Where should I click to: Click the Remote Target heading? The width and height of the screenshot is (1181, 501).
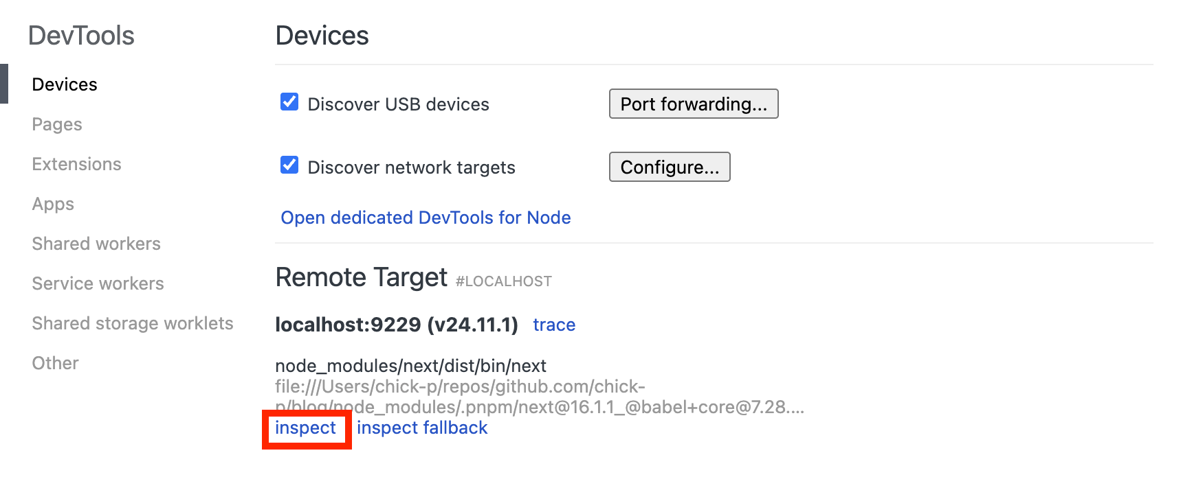(x=362, y=277)
